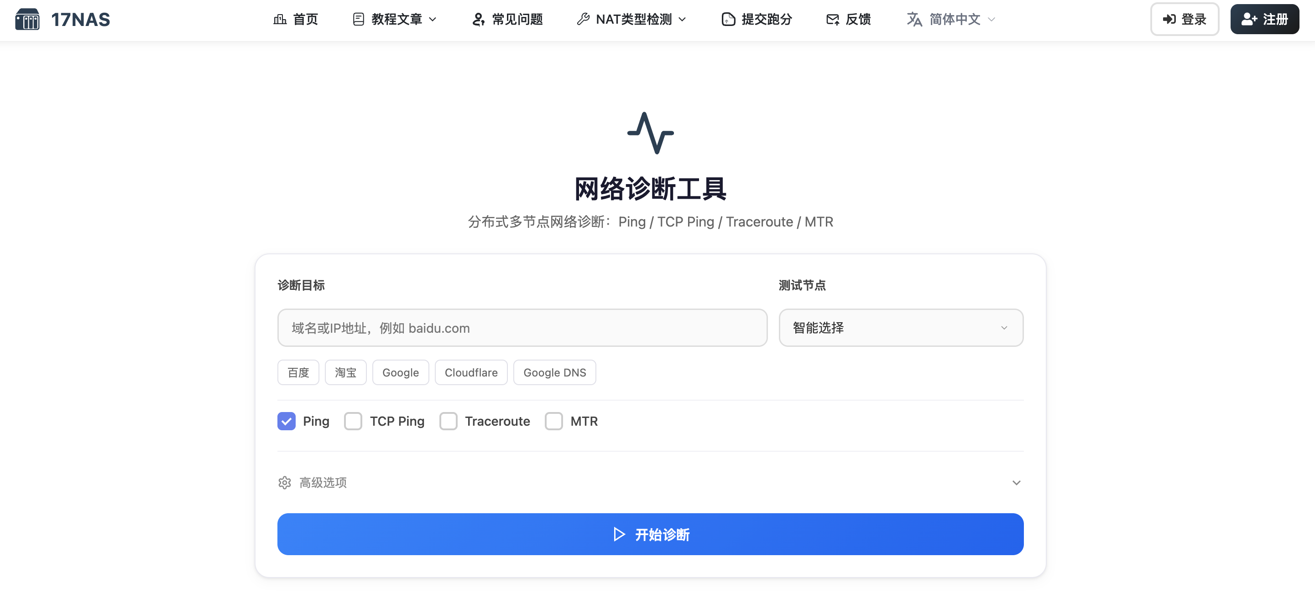Enable the TCP Ping checkbox

tap(353, 421)
